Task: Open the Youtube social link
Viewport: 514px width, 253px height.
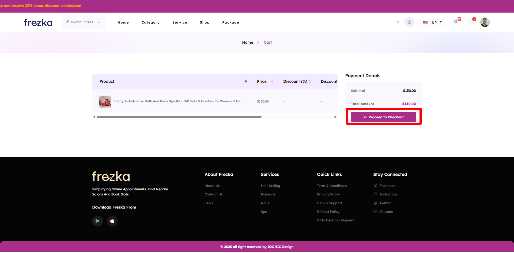Action: click(x=386, y=212)
